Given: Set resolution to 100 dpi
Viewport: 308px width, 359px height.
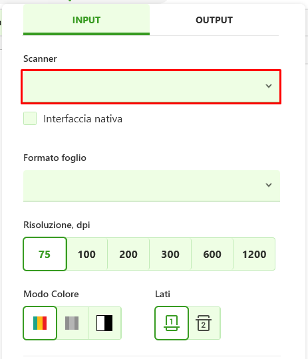Looking at the screenshot, I should [86, 254].
